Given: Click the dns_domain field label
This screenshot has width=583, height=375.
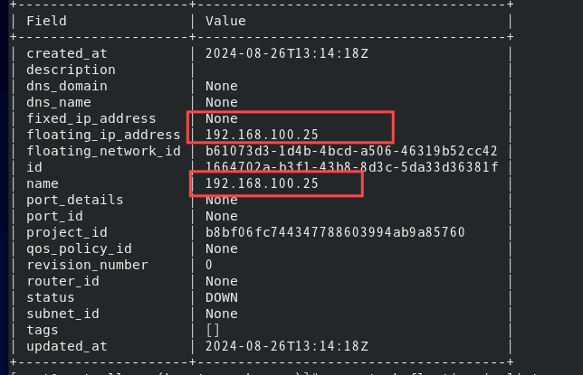Looking at the screenshot, I should 67,86.
